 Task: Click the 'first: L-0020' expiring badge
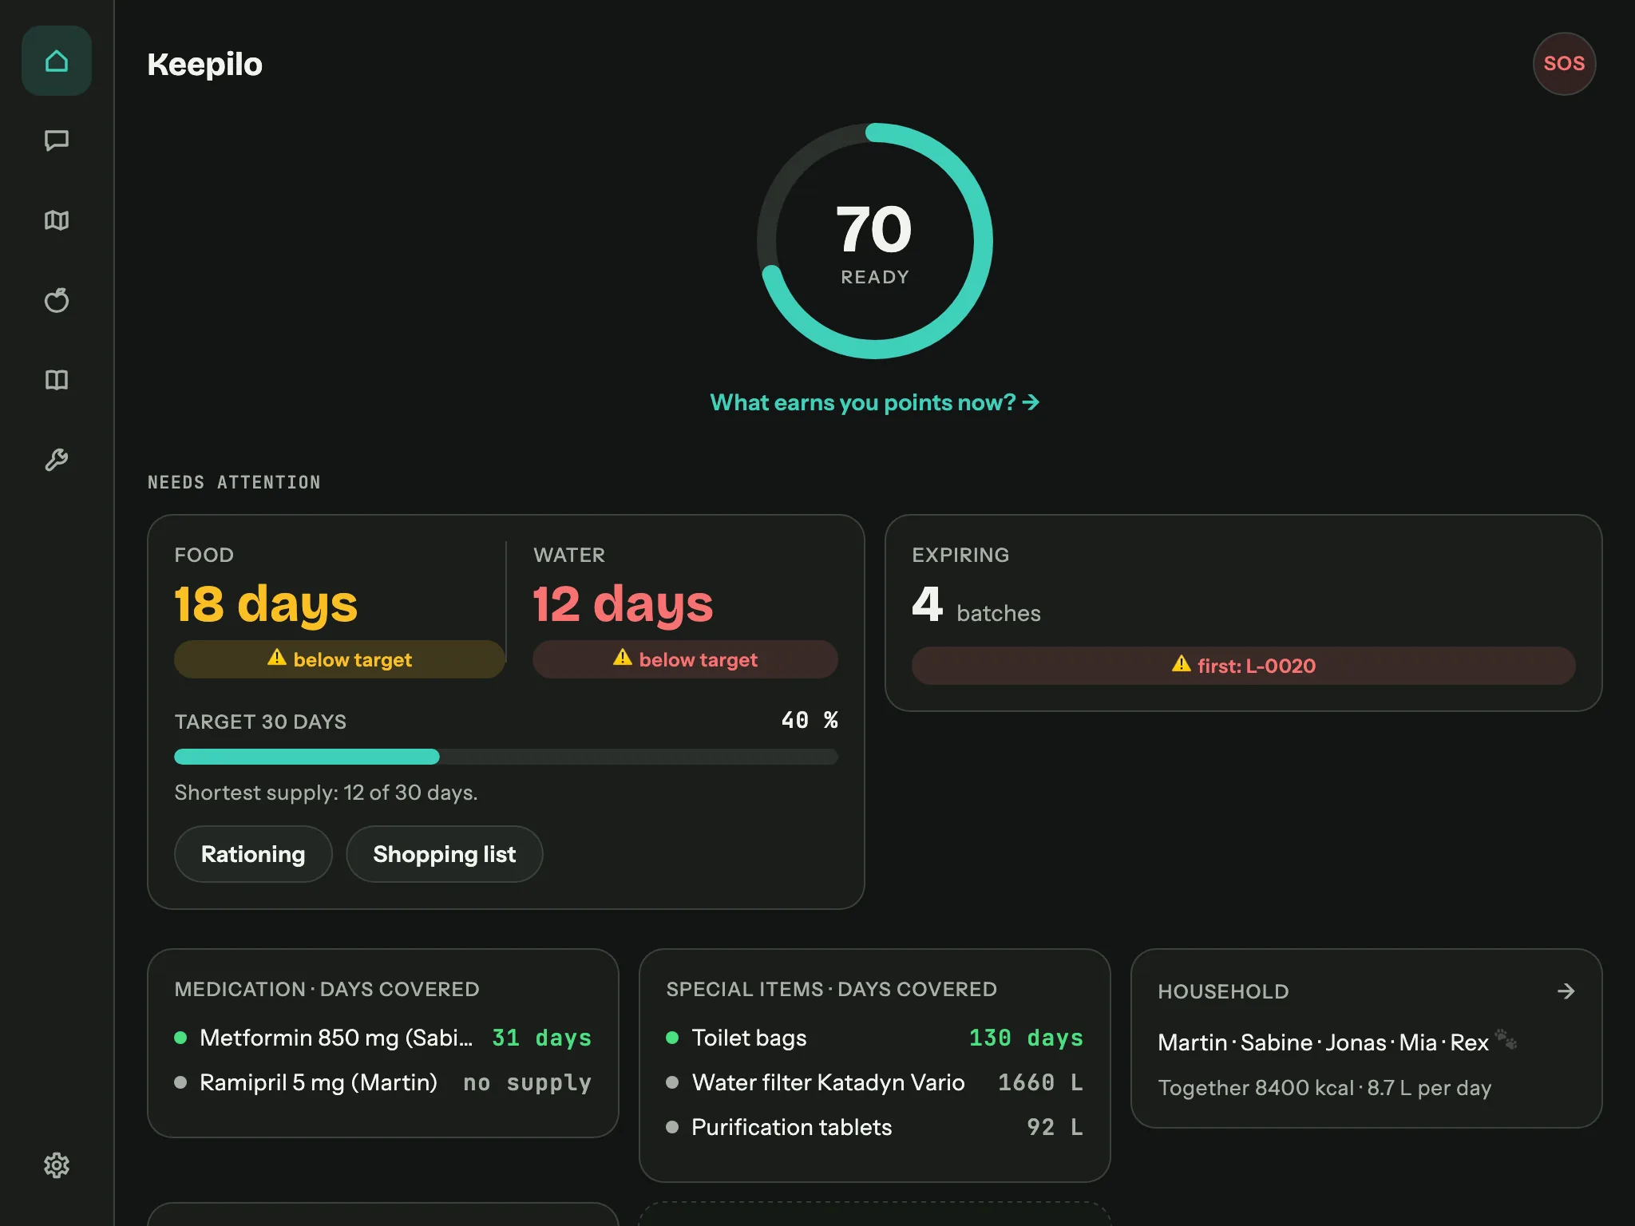(x=1244, y=666)
